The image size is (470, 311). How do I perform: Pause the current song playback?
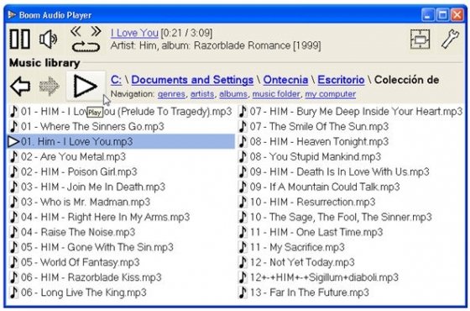pyautogui.click(x=20, y=39)
